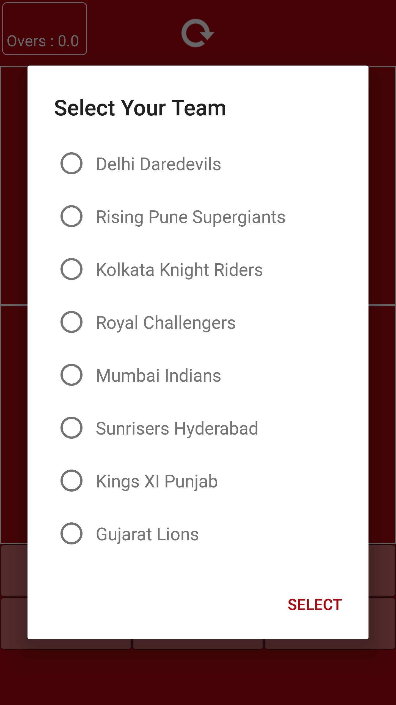
Task: Select the Royal Challengers radio button
Action: point(71,322)
